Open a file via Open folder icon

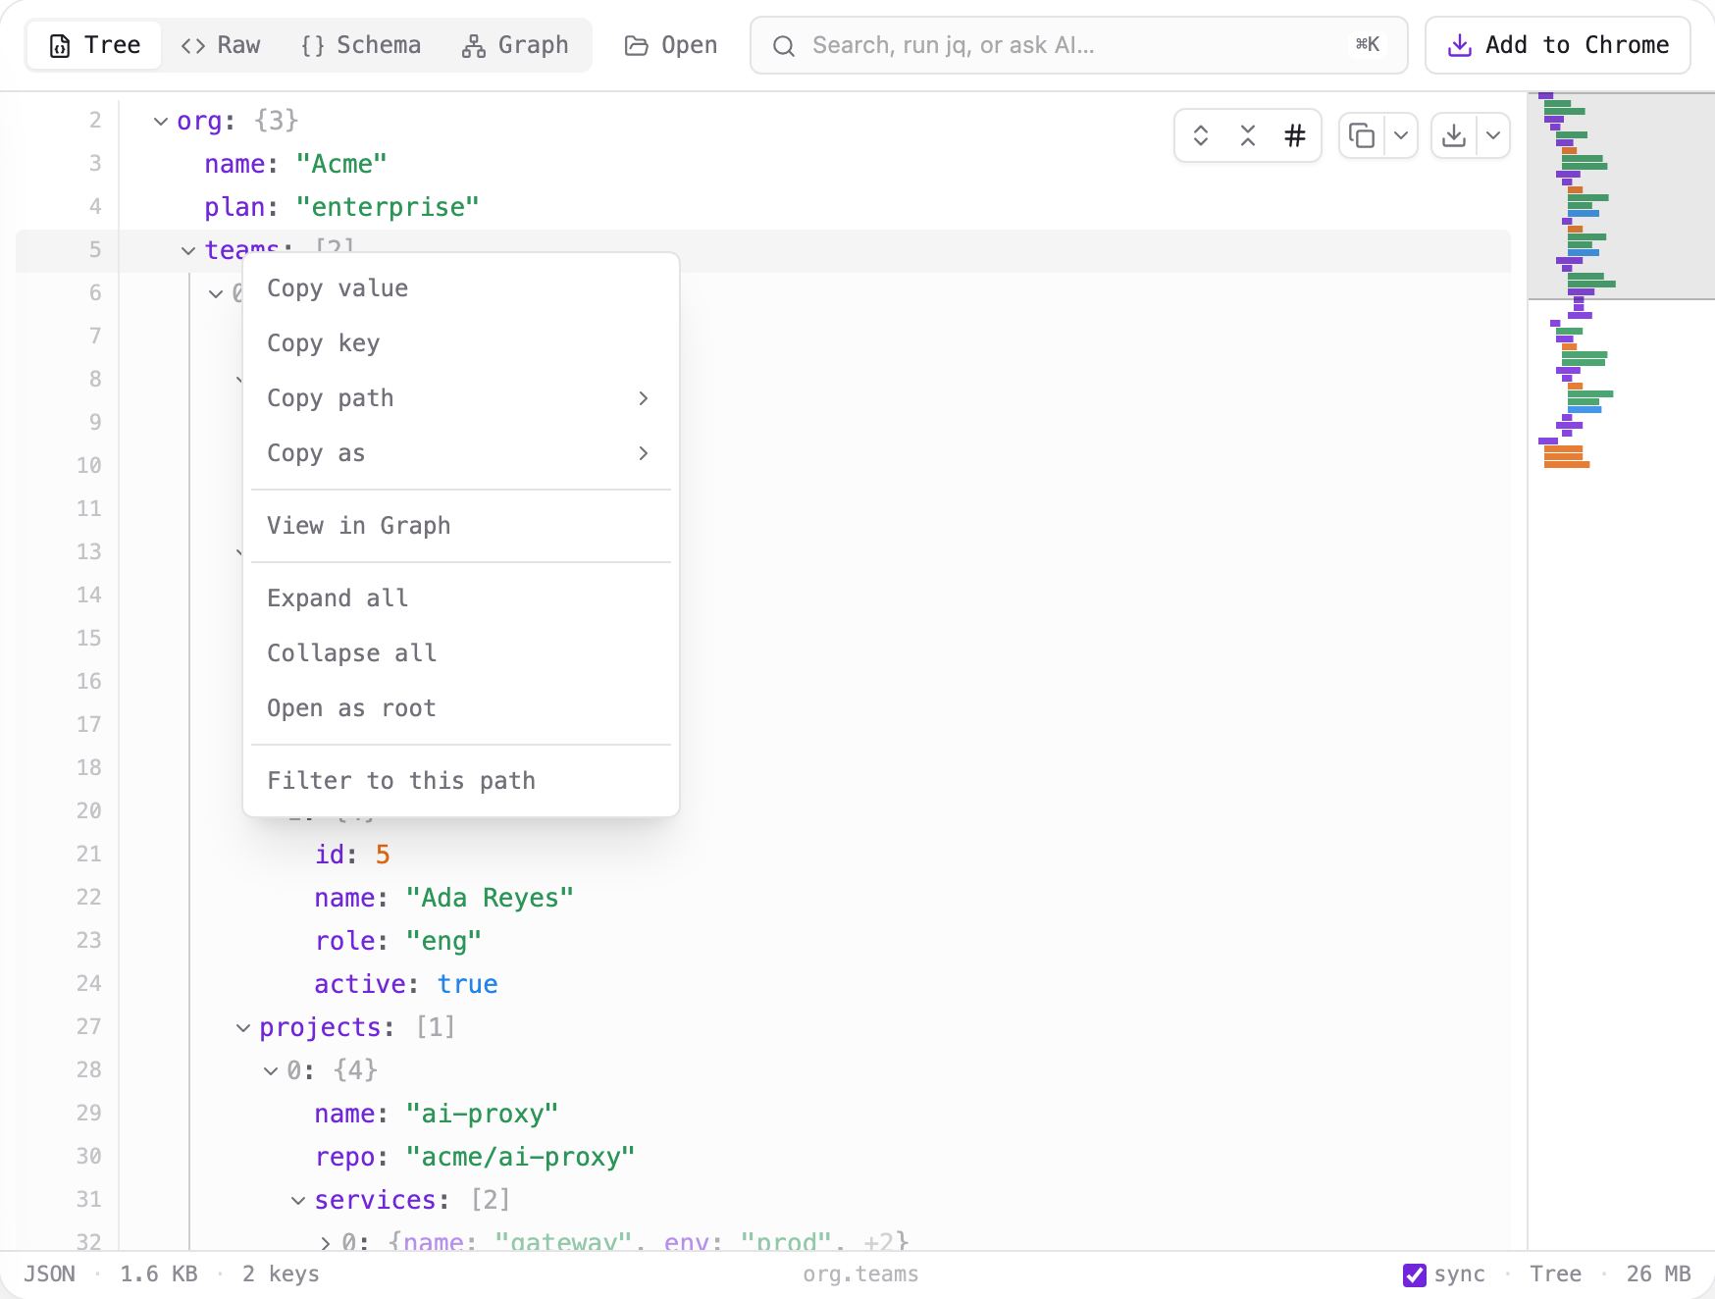point(671,45)
